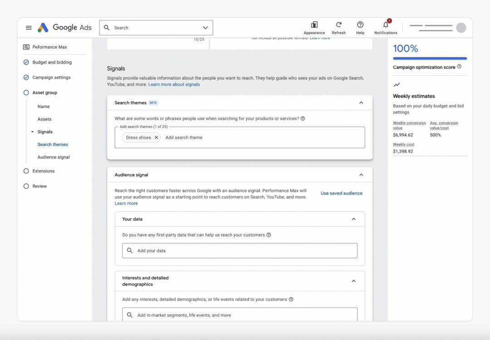Click Use saved audience

342,193
